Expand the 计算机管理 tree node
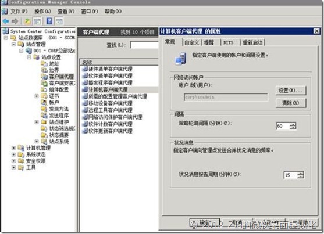324x234 pixels. tap(13, 148)
